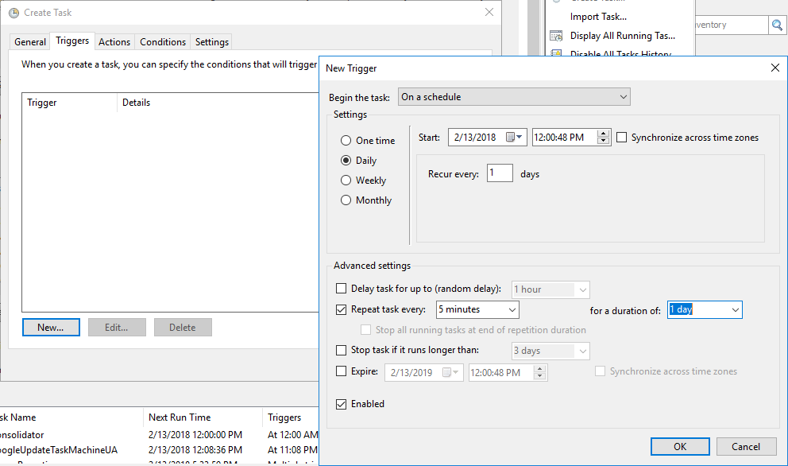Enable the Expire checkbox
Image resolution: width=788 pixels, height=466 pixels.
(342, 371)
